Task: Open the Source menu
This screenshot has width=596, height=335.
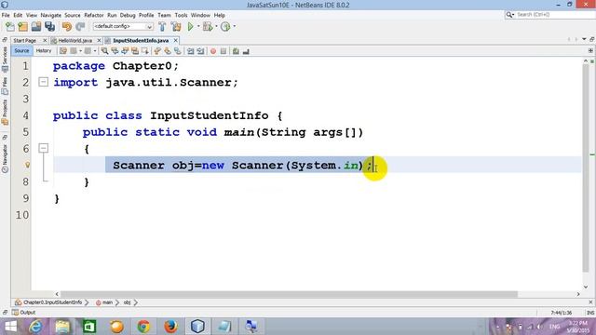Action: click(x=73, y=15)
